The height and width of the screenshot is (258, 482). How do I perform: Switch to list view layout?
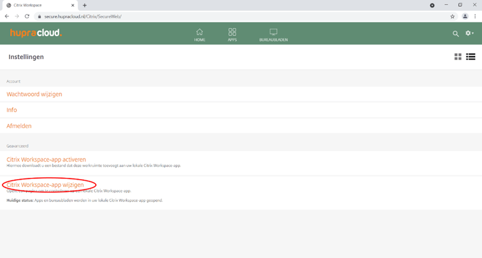[471, 57]
